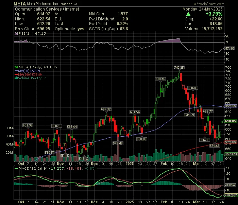Image resolution: width=238 pixels, height=205 pixels.
Task: Click the 574.66 low price label
Action: tap(215, 146)
